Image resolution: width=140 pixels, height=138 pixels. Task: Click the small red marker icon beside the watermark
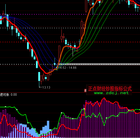(85, 90)
